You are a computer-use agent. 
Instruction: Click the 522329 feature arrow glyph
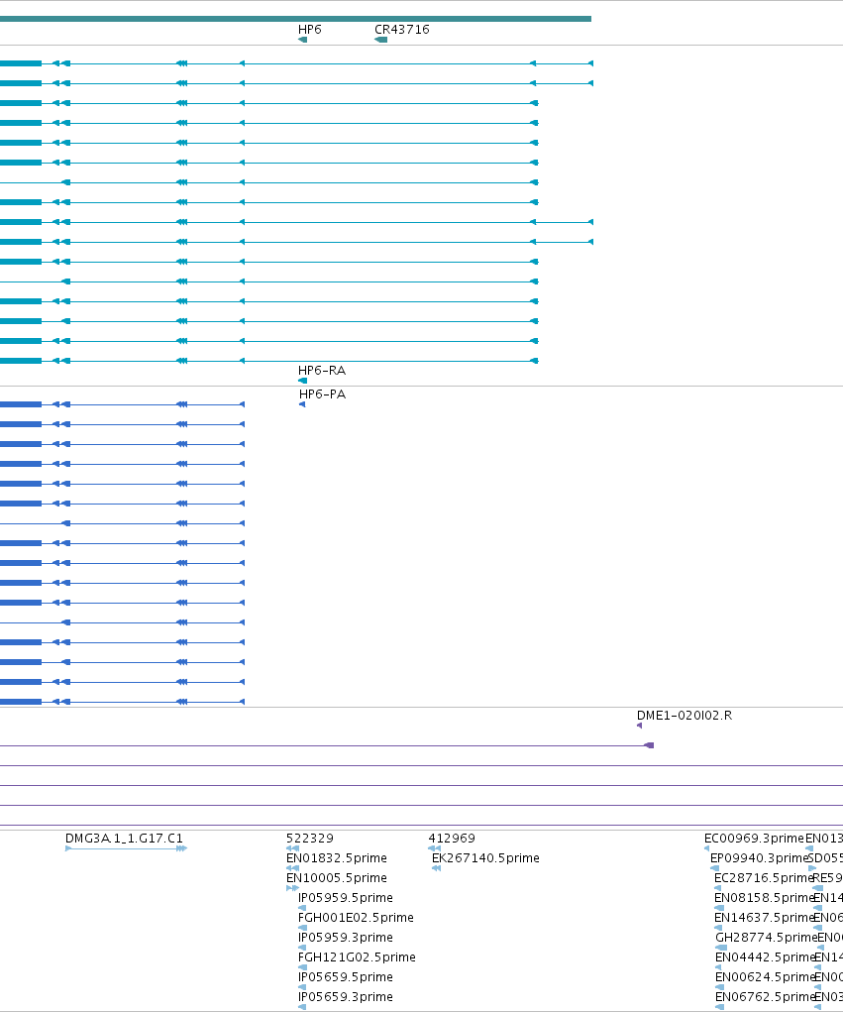coord(293,848)
